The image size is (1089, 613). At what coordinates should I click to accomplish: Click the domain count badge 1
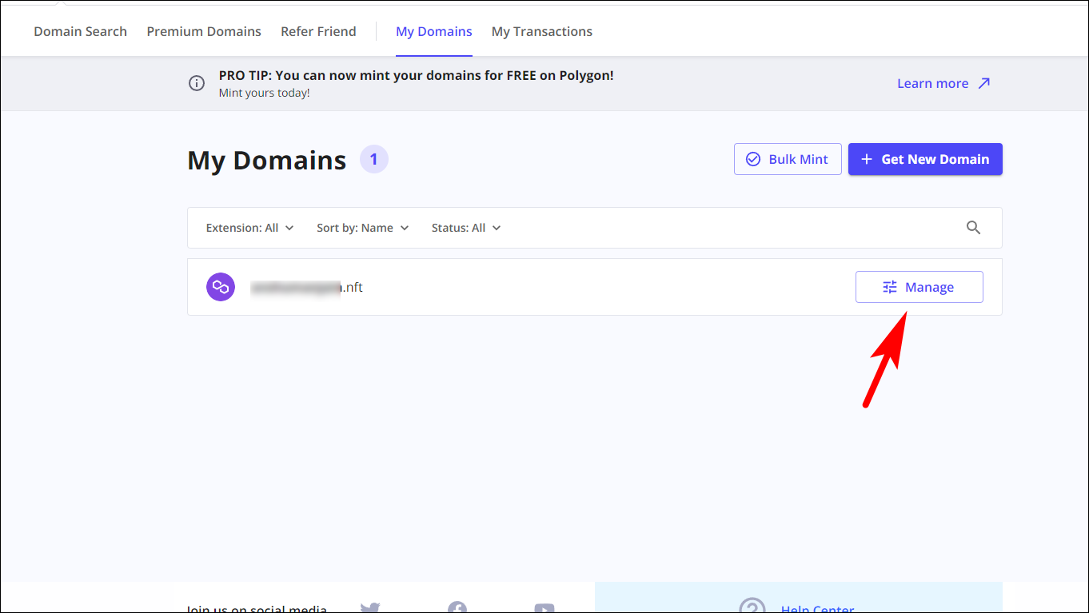374,160
